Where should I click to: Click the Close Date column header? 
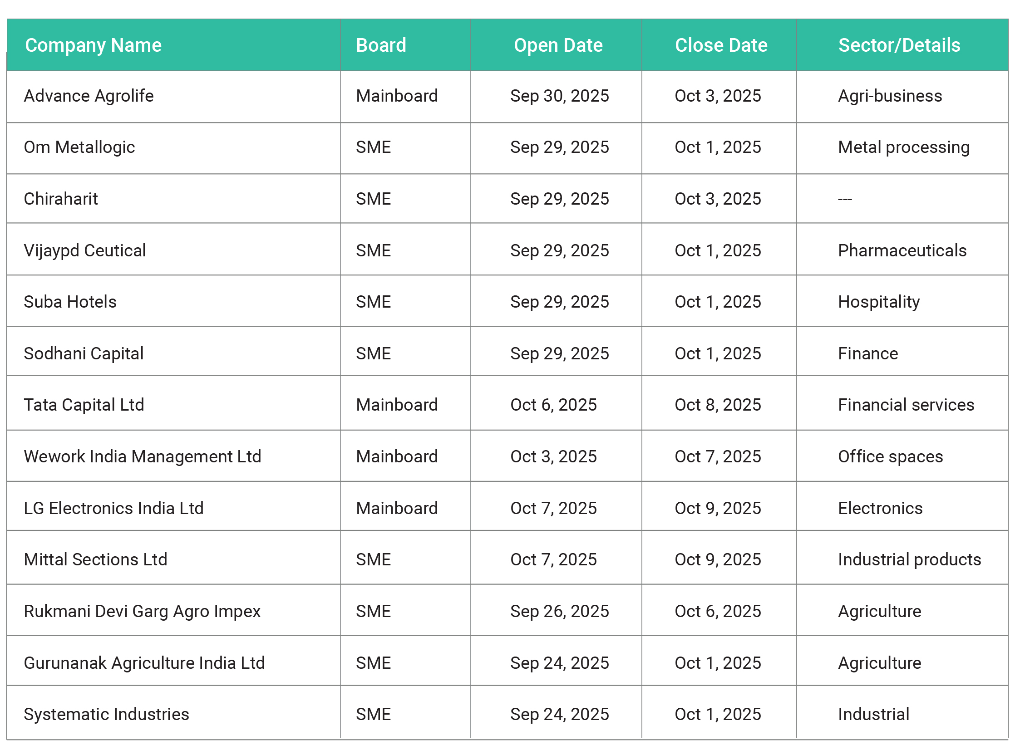tap(720, 45)
